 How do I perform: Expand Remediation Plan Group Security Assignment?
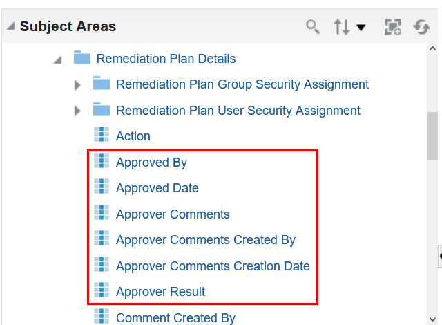77,85
